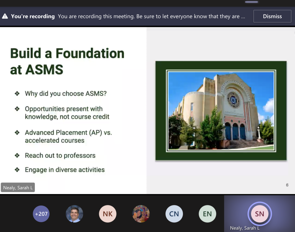Click 'Reach out to professors' bullet

point(60,155)
